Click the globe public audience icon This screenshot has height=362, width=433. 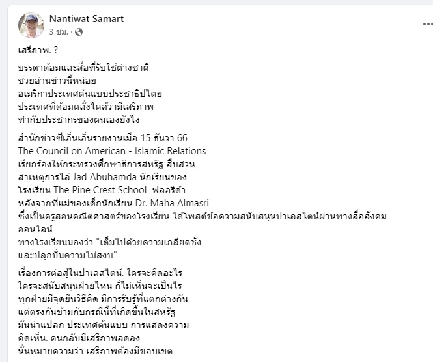point(79,32)
